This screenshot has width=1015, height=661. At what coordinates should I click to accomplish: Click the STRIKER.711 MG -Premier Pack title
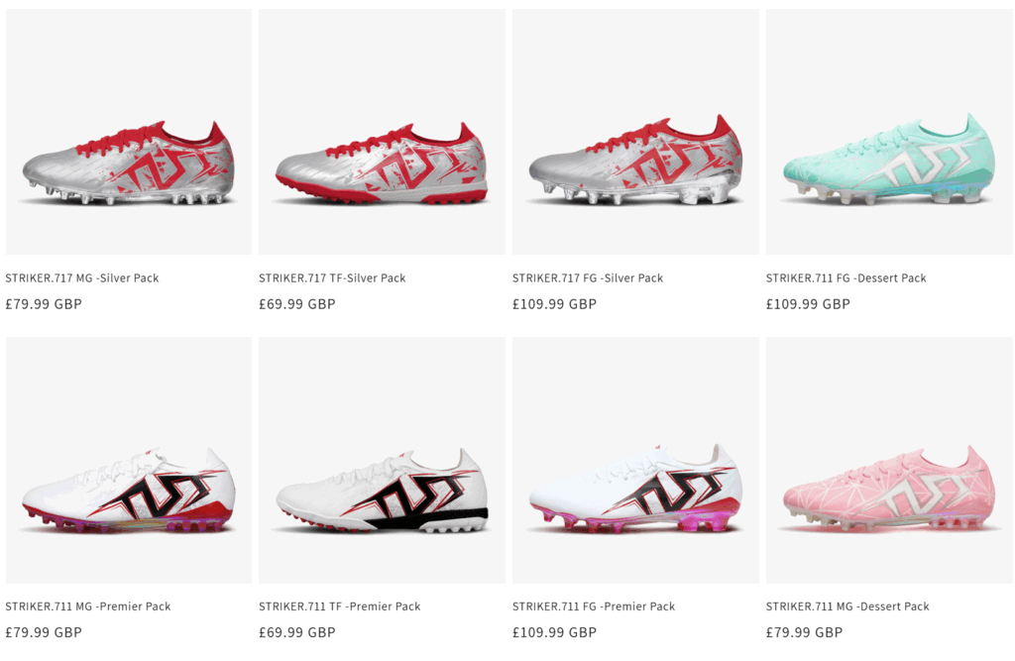(x=88, y=606)
